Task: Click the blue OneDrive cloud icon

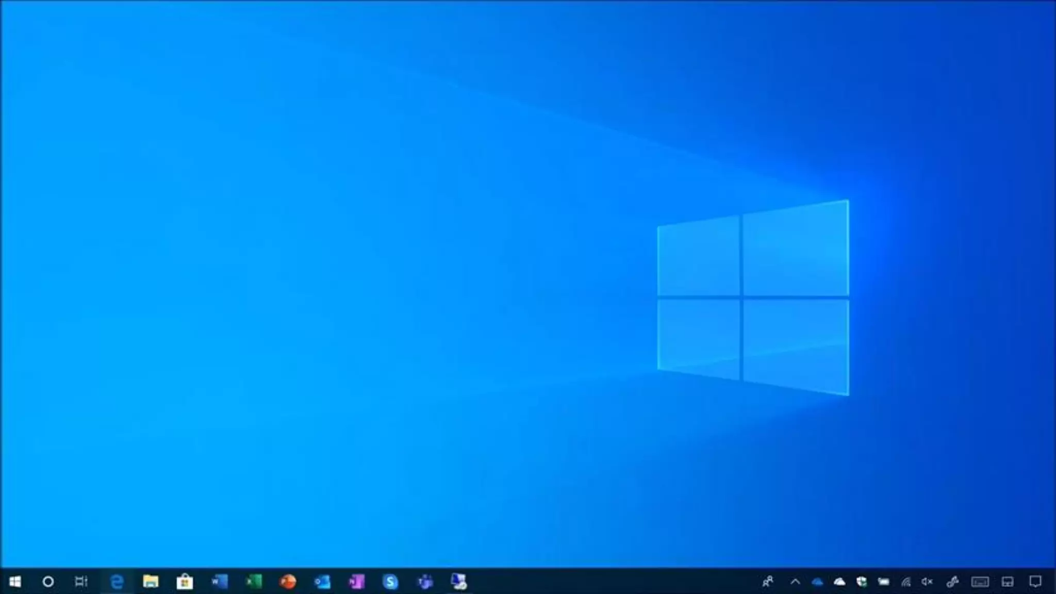Action: pyautogui.click(x=817, y=582)
